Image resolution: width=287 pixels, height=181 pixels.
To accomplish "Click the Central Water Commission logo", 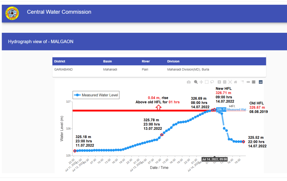I will (12, 13).
